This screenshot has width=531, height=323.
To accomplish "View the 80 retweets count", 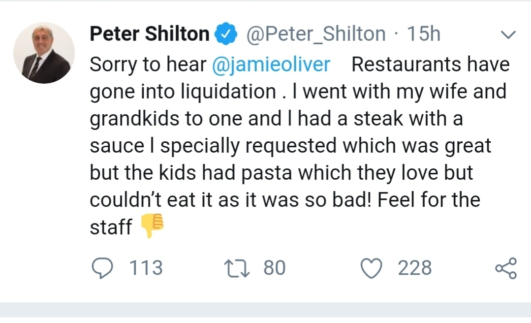I will (x=275, y=268).
